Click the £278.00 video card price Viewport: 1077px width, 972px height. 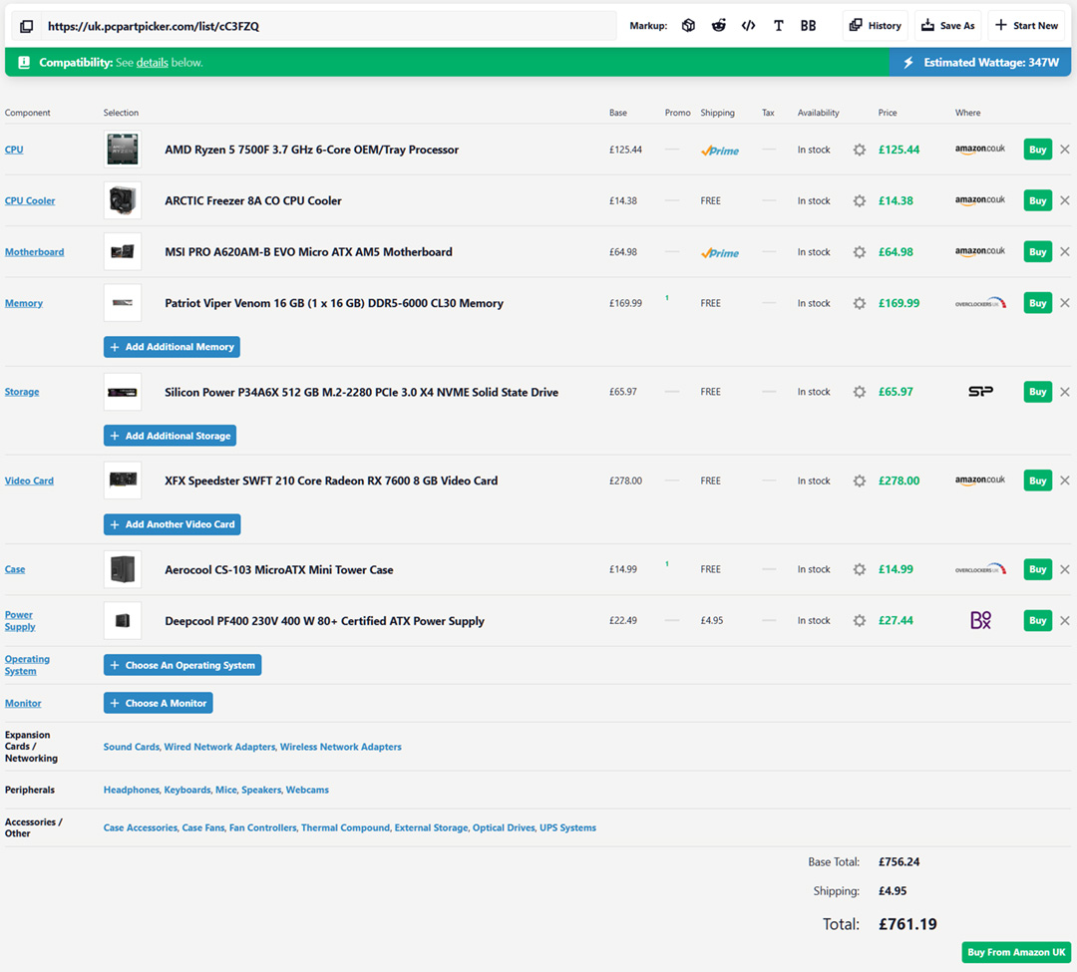click(899, 481)
